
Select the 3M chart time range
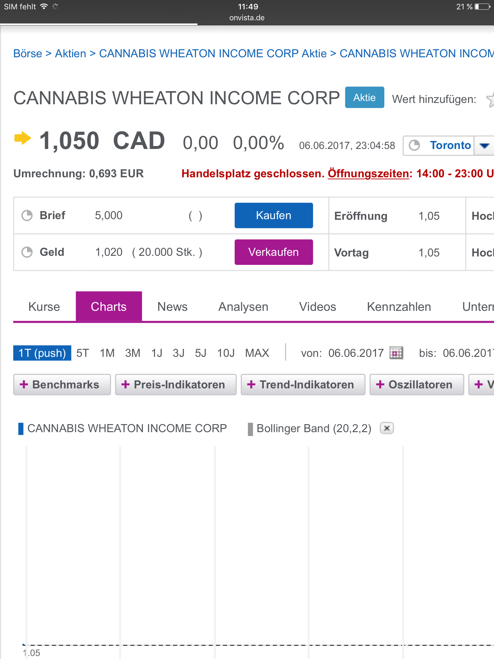133,353
